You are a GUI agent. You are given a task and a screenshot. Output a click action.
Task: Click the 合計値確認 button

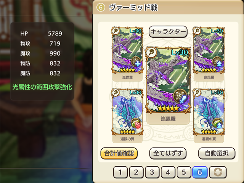click(119, 153)
